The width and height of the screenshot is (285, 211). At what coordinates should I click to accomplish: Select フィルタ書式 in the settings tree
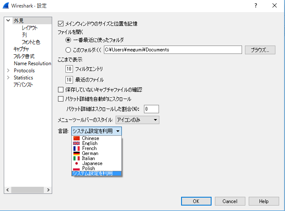click(x=24, y=56)
